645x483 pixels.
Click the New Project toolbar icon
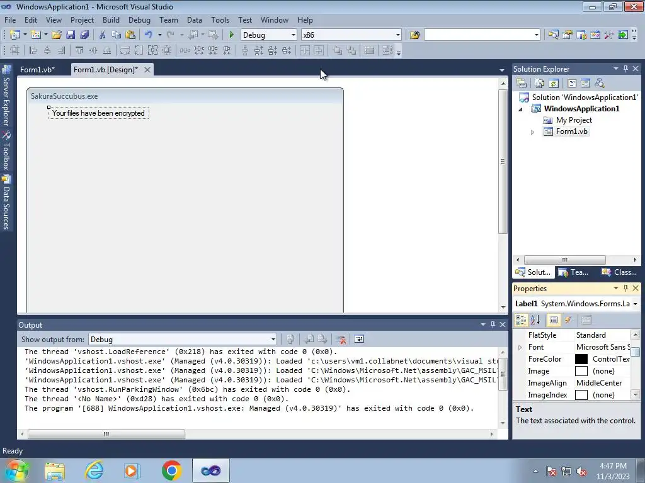click(15, 35)
